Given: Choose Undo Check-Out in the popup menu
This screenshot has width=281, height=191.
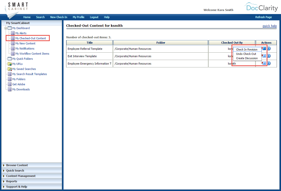Looking at the screenshot, I should tap(246, 54).
